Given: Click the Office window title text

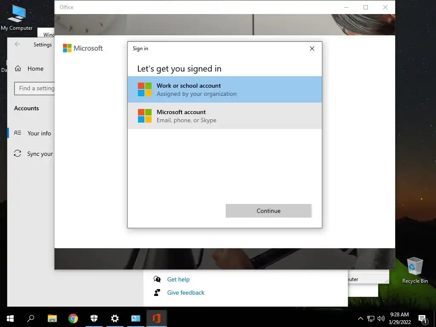Looking at the screenshot, I should click(66, 7).
